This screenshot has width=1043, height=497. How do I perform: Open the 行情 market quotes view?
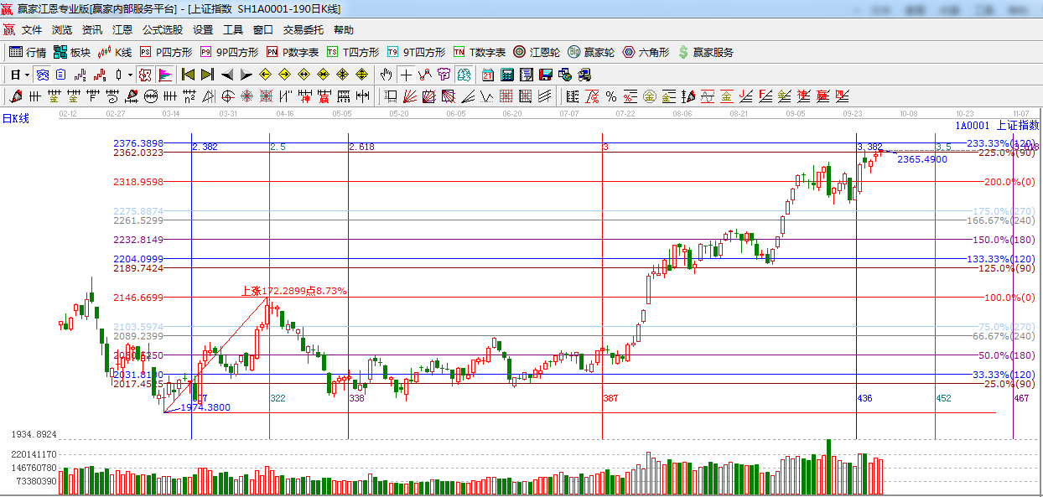(28, 52)
